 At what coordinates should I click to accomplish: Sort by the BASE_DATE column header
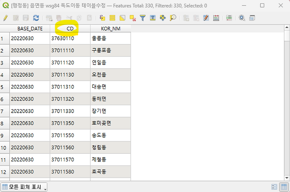click(x=30, y=29)
